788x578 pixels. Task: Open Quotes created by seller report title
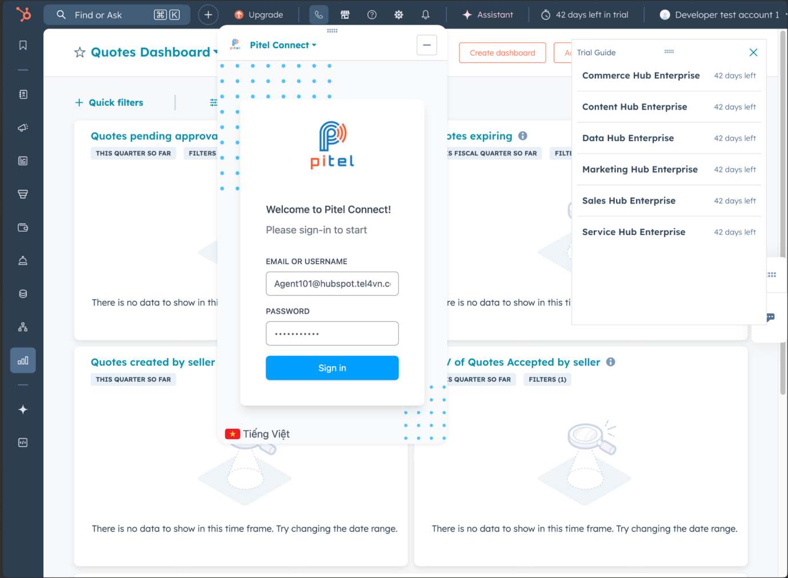pyautogui.click(x=153, y=362)
